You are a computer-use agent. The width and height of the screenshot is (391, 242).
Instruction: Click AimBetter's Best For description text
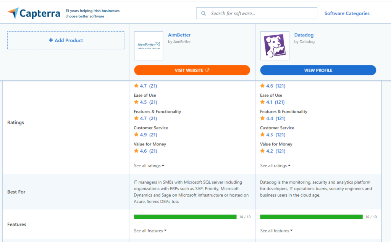tap(191, 192)
